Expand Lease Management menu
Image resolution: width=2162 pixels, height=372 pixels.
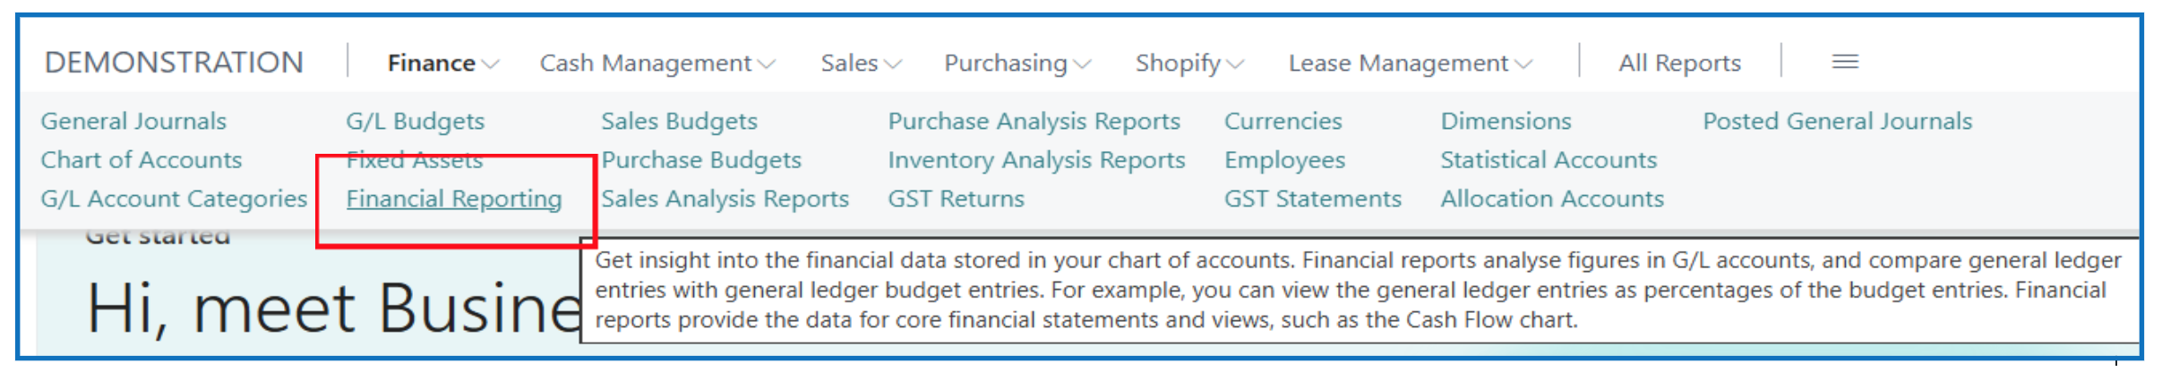click(1410, 63)
